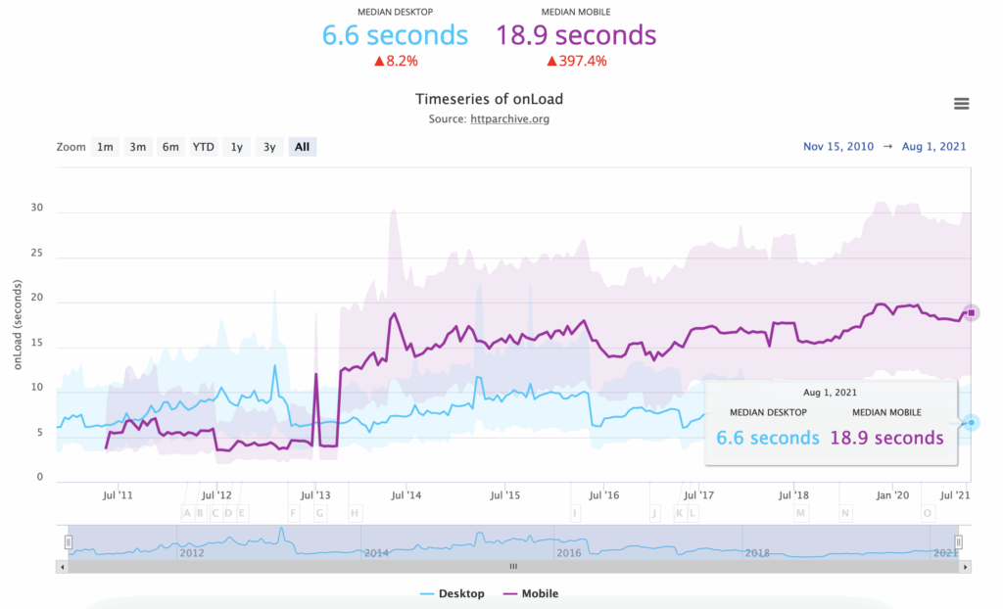This screenshot has height=609, width=1003.
Task: Click the J event flag marker
Action: (x=654, y=513)
